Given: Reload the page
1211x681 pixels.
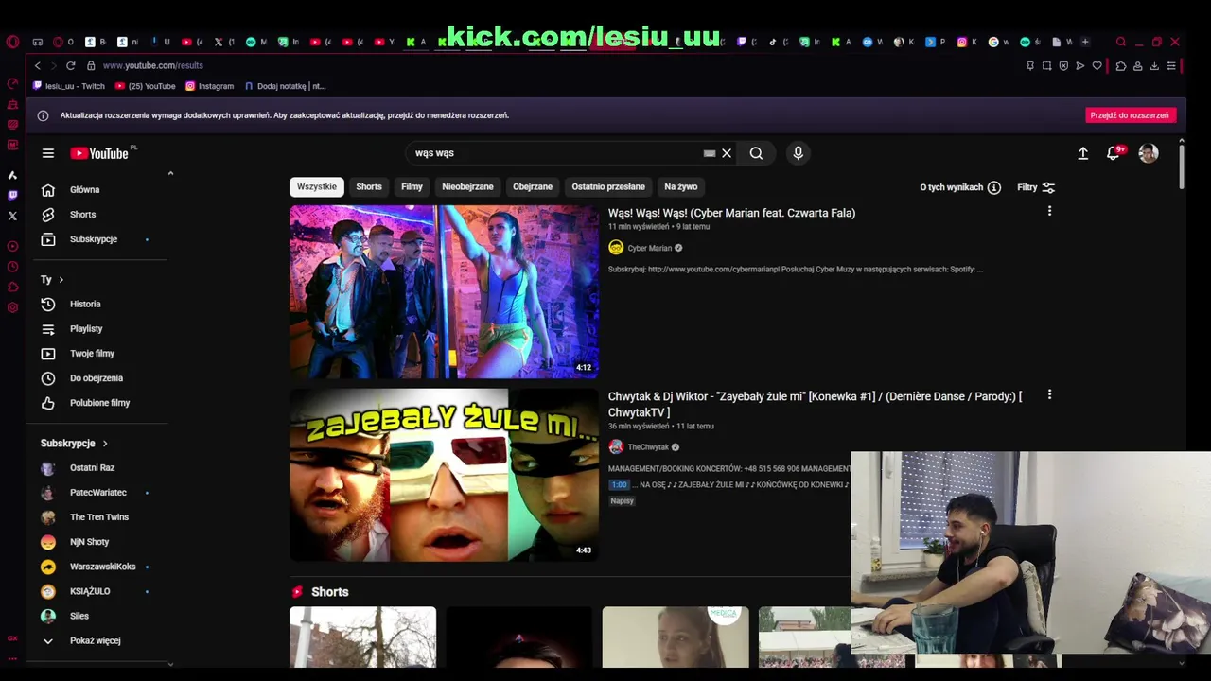Looking at the screenshot, I should (70, 65).
